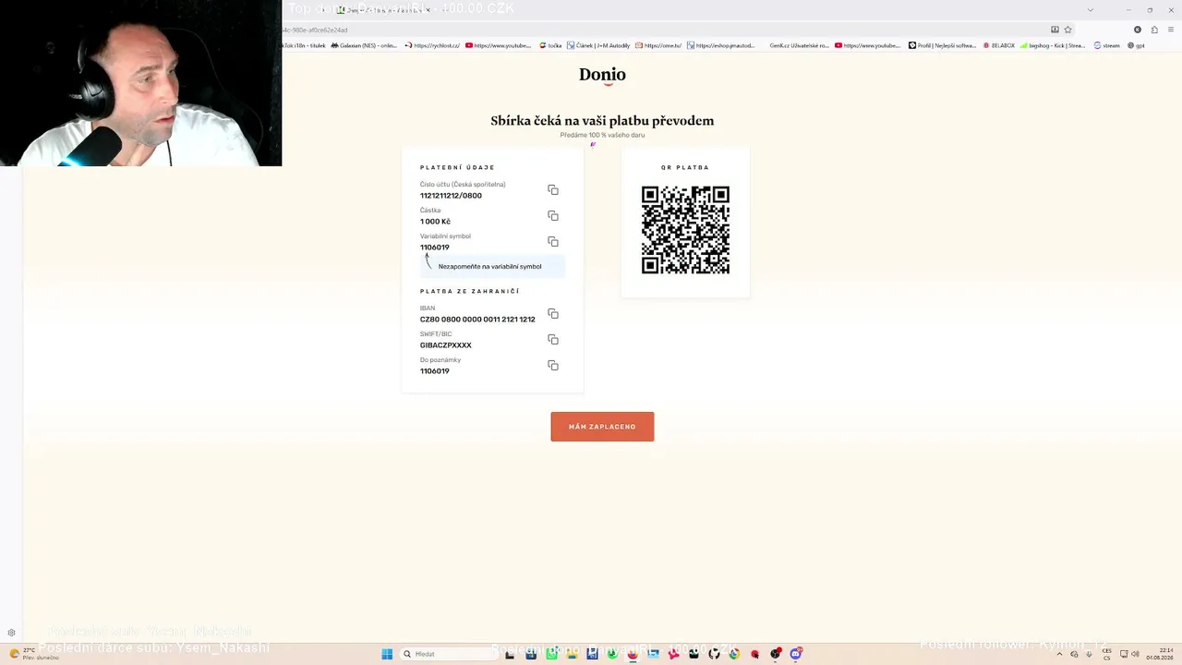Viewport: 1182px width, 665px height.
Task: Open the volume control in system tray
Action: click(1135, 654)
